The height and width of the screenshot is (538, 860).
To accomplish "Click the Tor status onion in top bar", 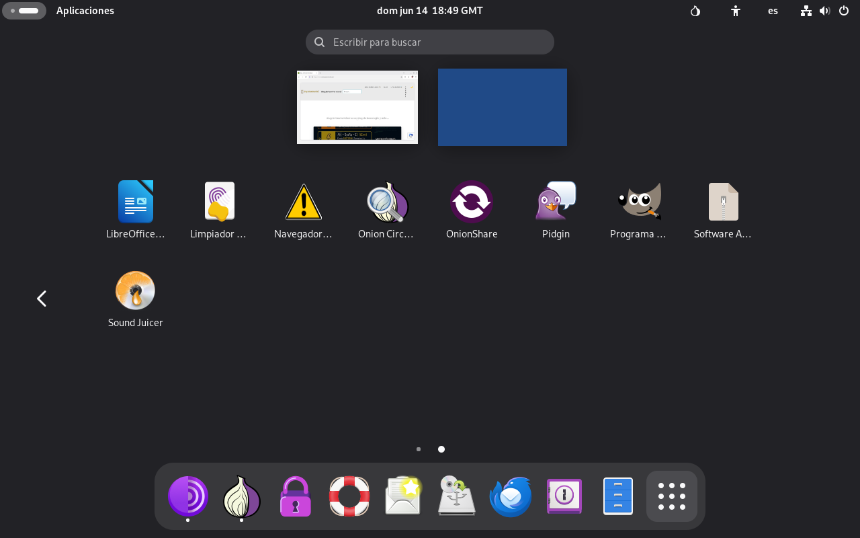I will point(695,11).
